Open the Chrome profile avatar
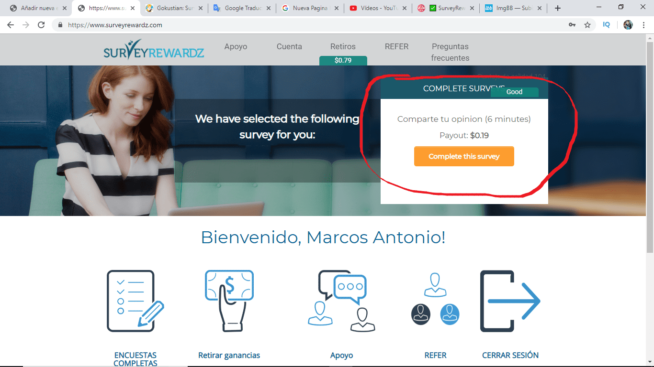 point(628,25)
